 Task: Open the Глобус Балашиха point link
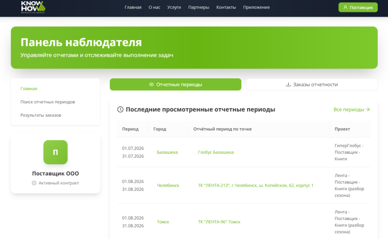pos(216,152)
